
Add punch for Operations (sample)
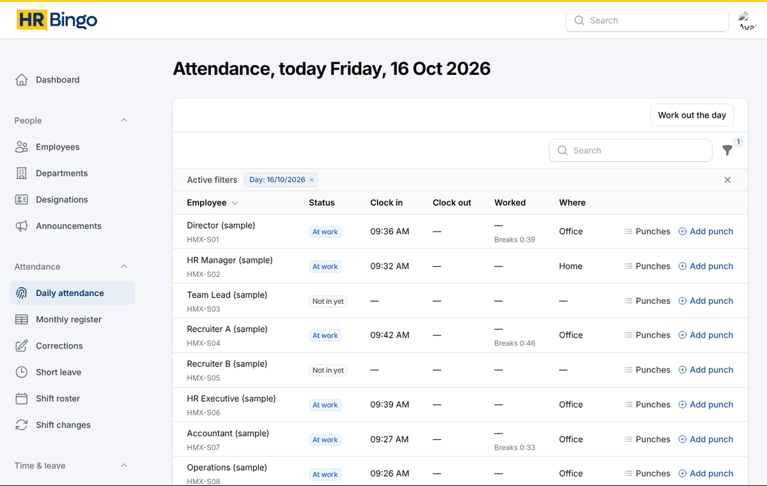click(706, 473)
